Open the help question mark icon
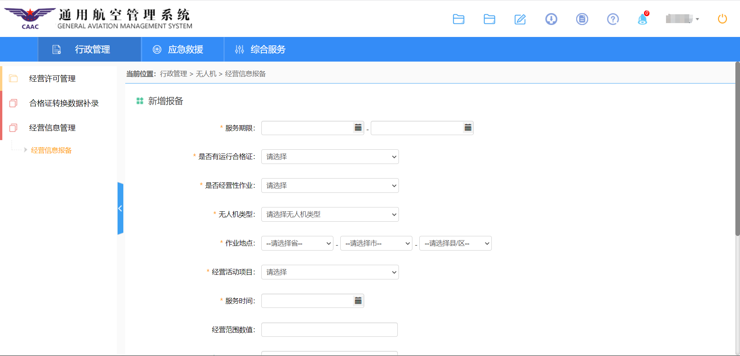 click(612, 19)
